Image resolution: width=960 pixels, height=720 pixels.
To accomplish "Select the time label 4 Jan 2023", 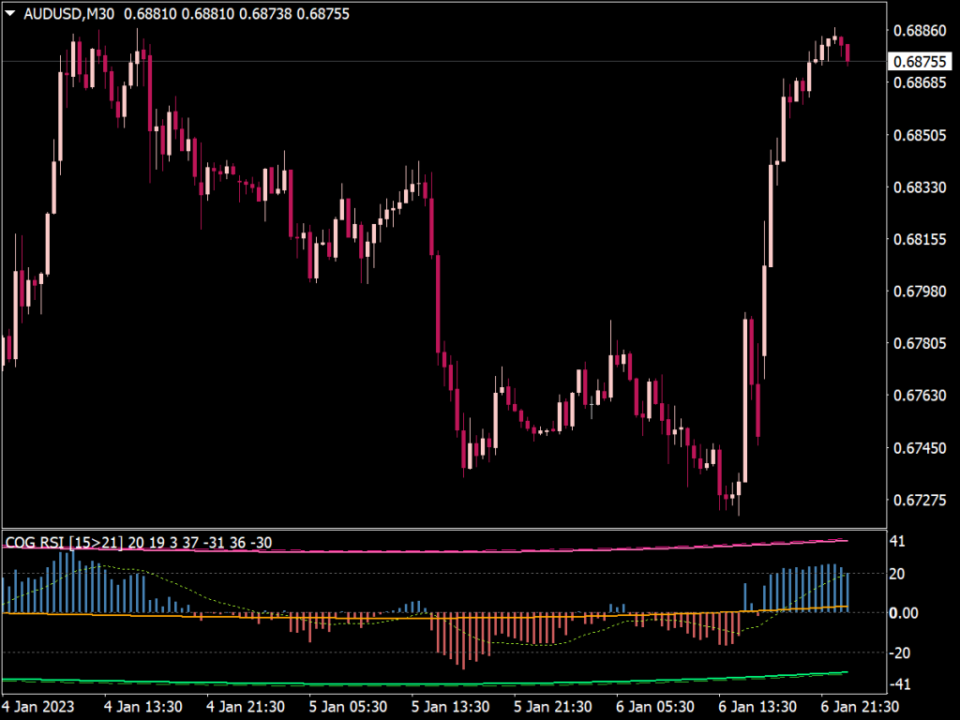I will [x=38, y=707].
